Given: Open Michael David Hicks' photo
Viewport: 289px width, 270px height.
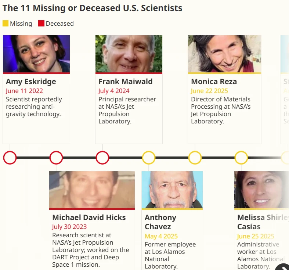Looking at the screenshot, I should point(92,190).
